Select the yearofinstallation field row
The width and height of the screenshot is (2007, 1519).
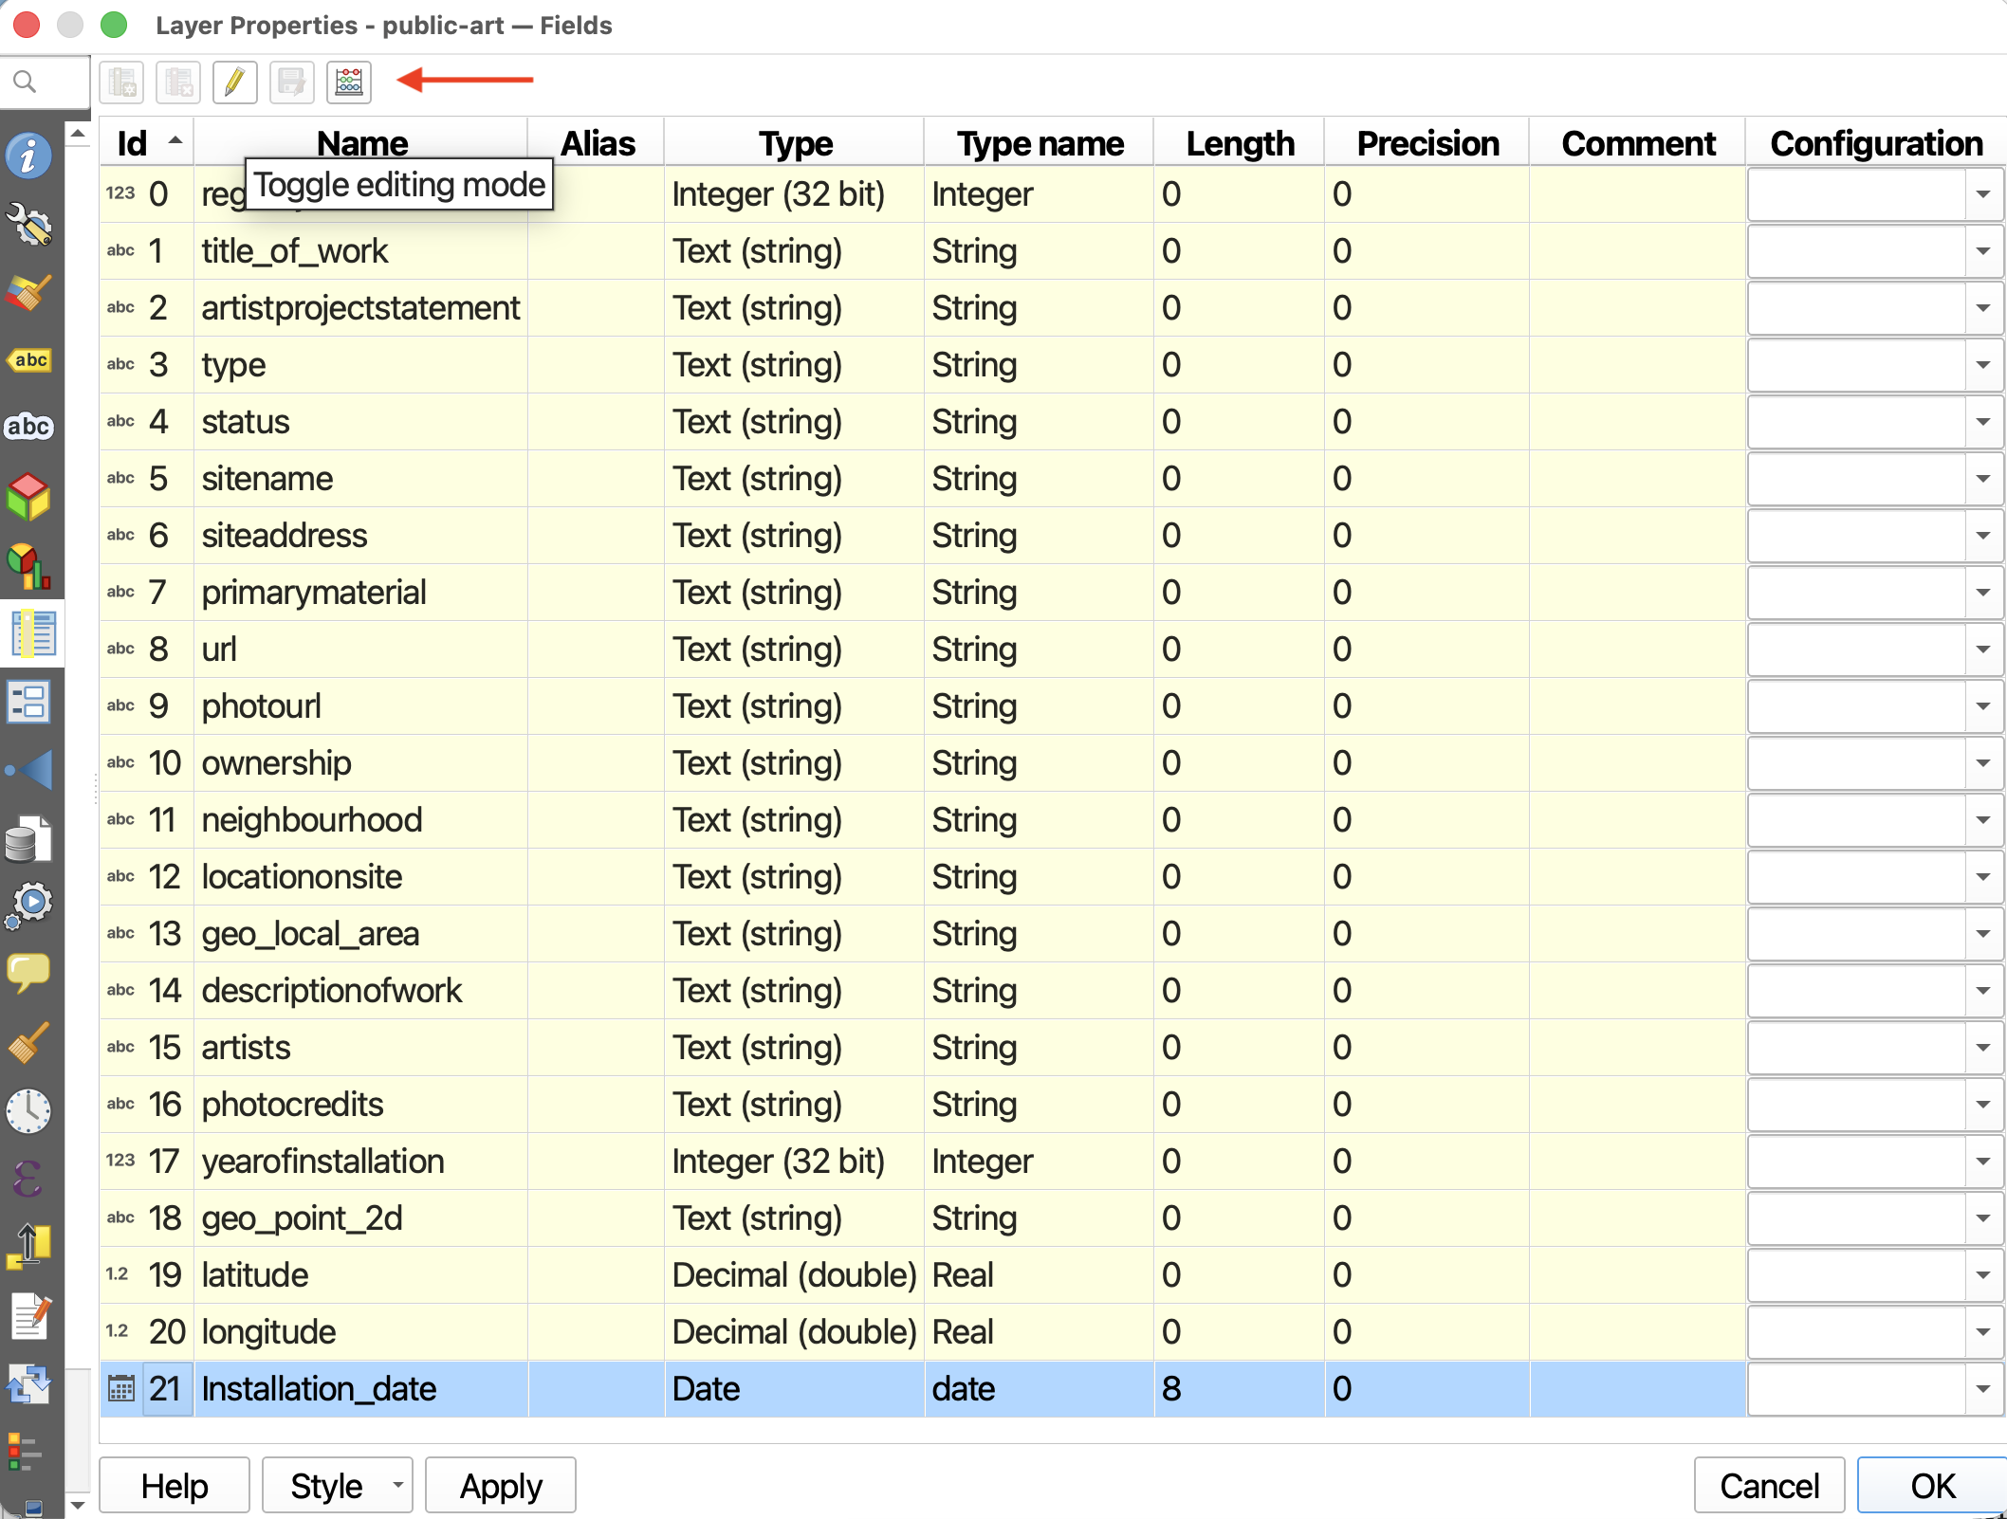[922, 1162]
